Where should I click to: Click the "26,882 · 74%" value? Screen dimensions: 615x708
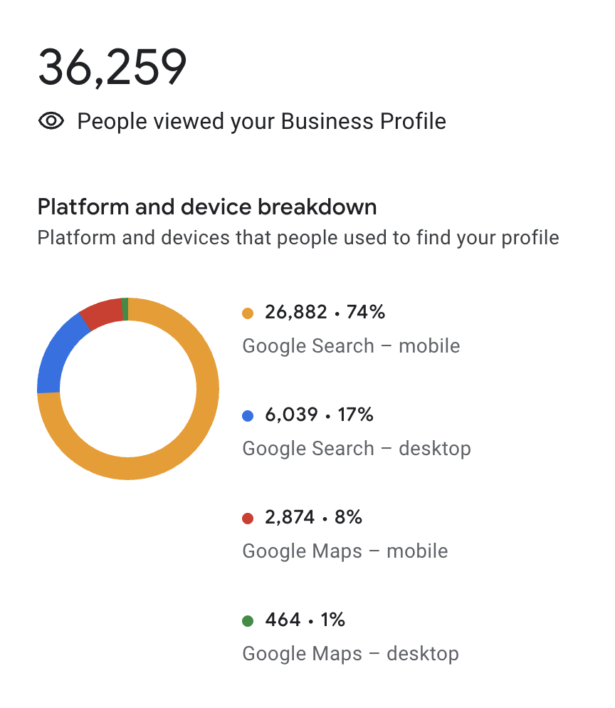pyautogui.click(x=325, y=312)
